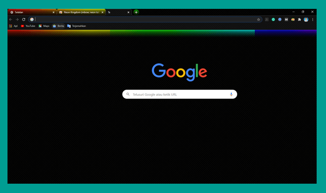
Task: Click the Telusuri Google search box
Action: point(180,94)
